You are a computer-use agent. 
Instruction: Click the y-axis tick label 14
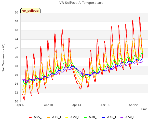click(16, 84)
